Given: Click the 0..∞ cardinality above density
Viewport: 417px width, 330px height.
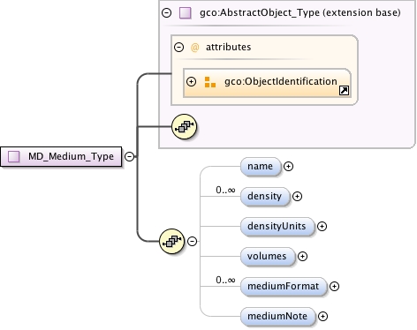Looking at the screenshot, I should 225,190.
